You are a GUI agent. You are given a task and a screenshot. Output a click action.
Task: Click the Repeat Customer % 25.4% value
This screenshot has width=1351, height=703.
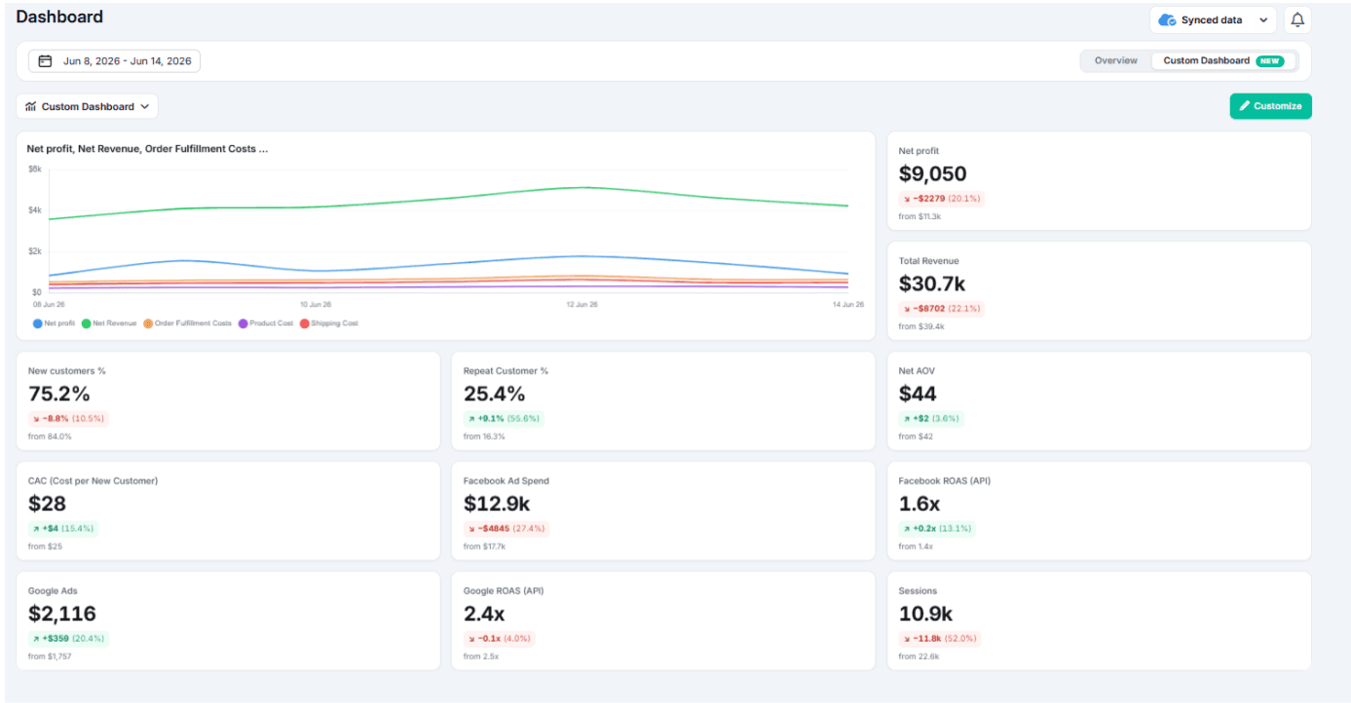(x=494, y=394)
